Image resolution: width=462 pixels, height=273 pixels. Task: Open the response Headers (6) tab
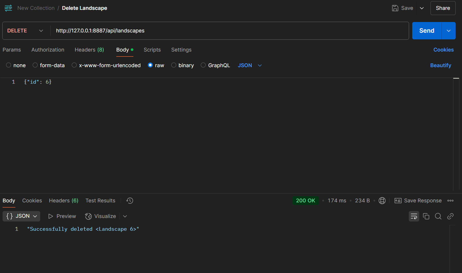pos(64,201)
